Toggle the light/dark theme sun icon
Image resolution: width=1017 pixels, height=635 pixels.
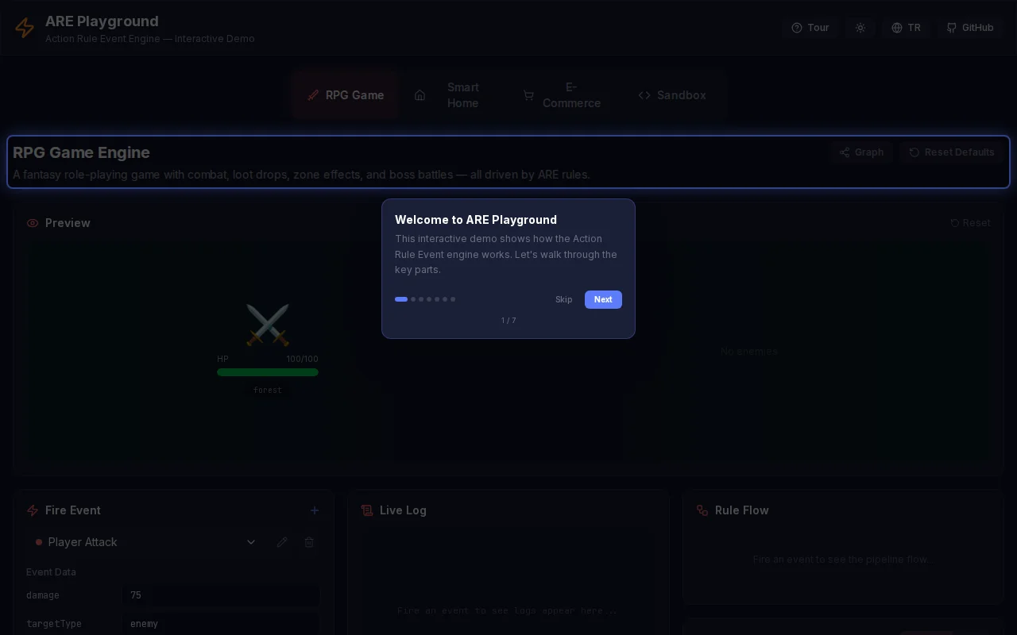[860, 28]
